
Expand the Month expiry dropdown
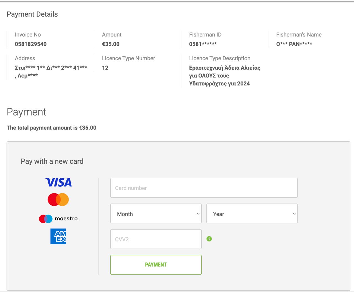click(x=156, y=214)
